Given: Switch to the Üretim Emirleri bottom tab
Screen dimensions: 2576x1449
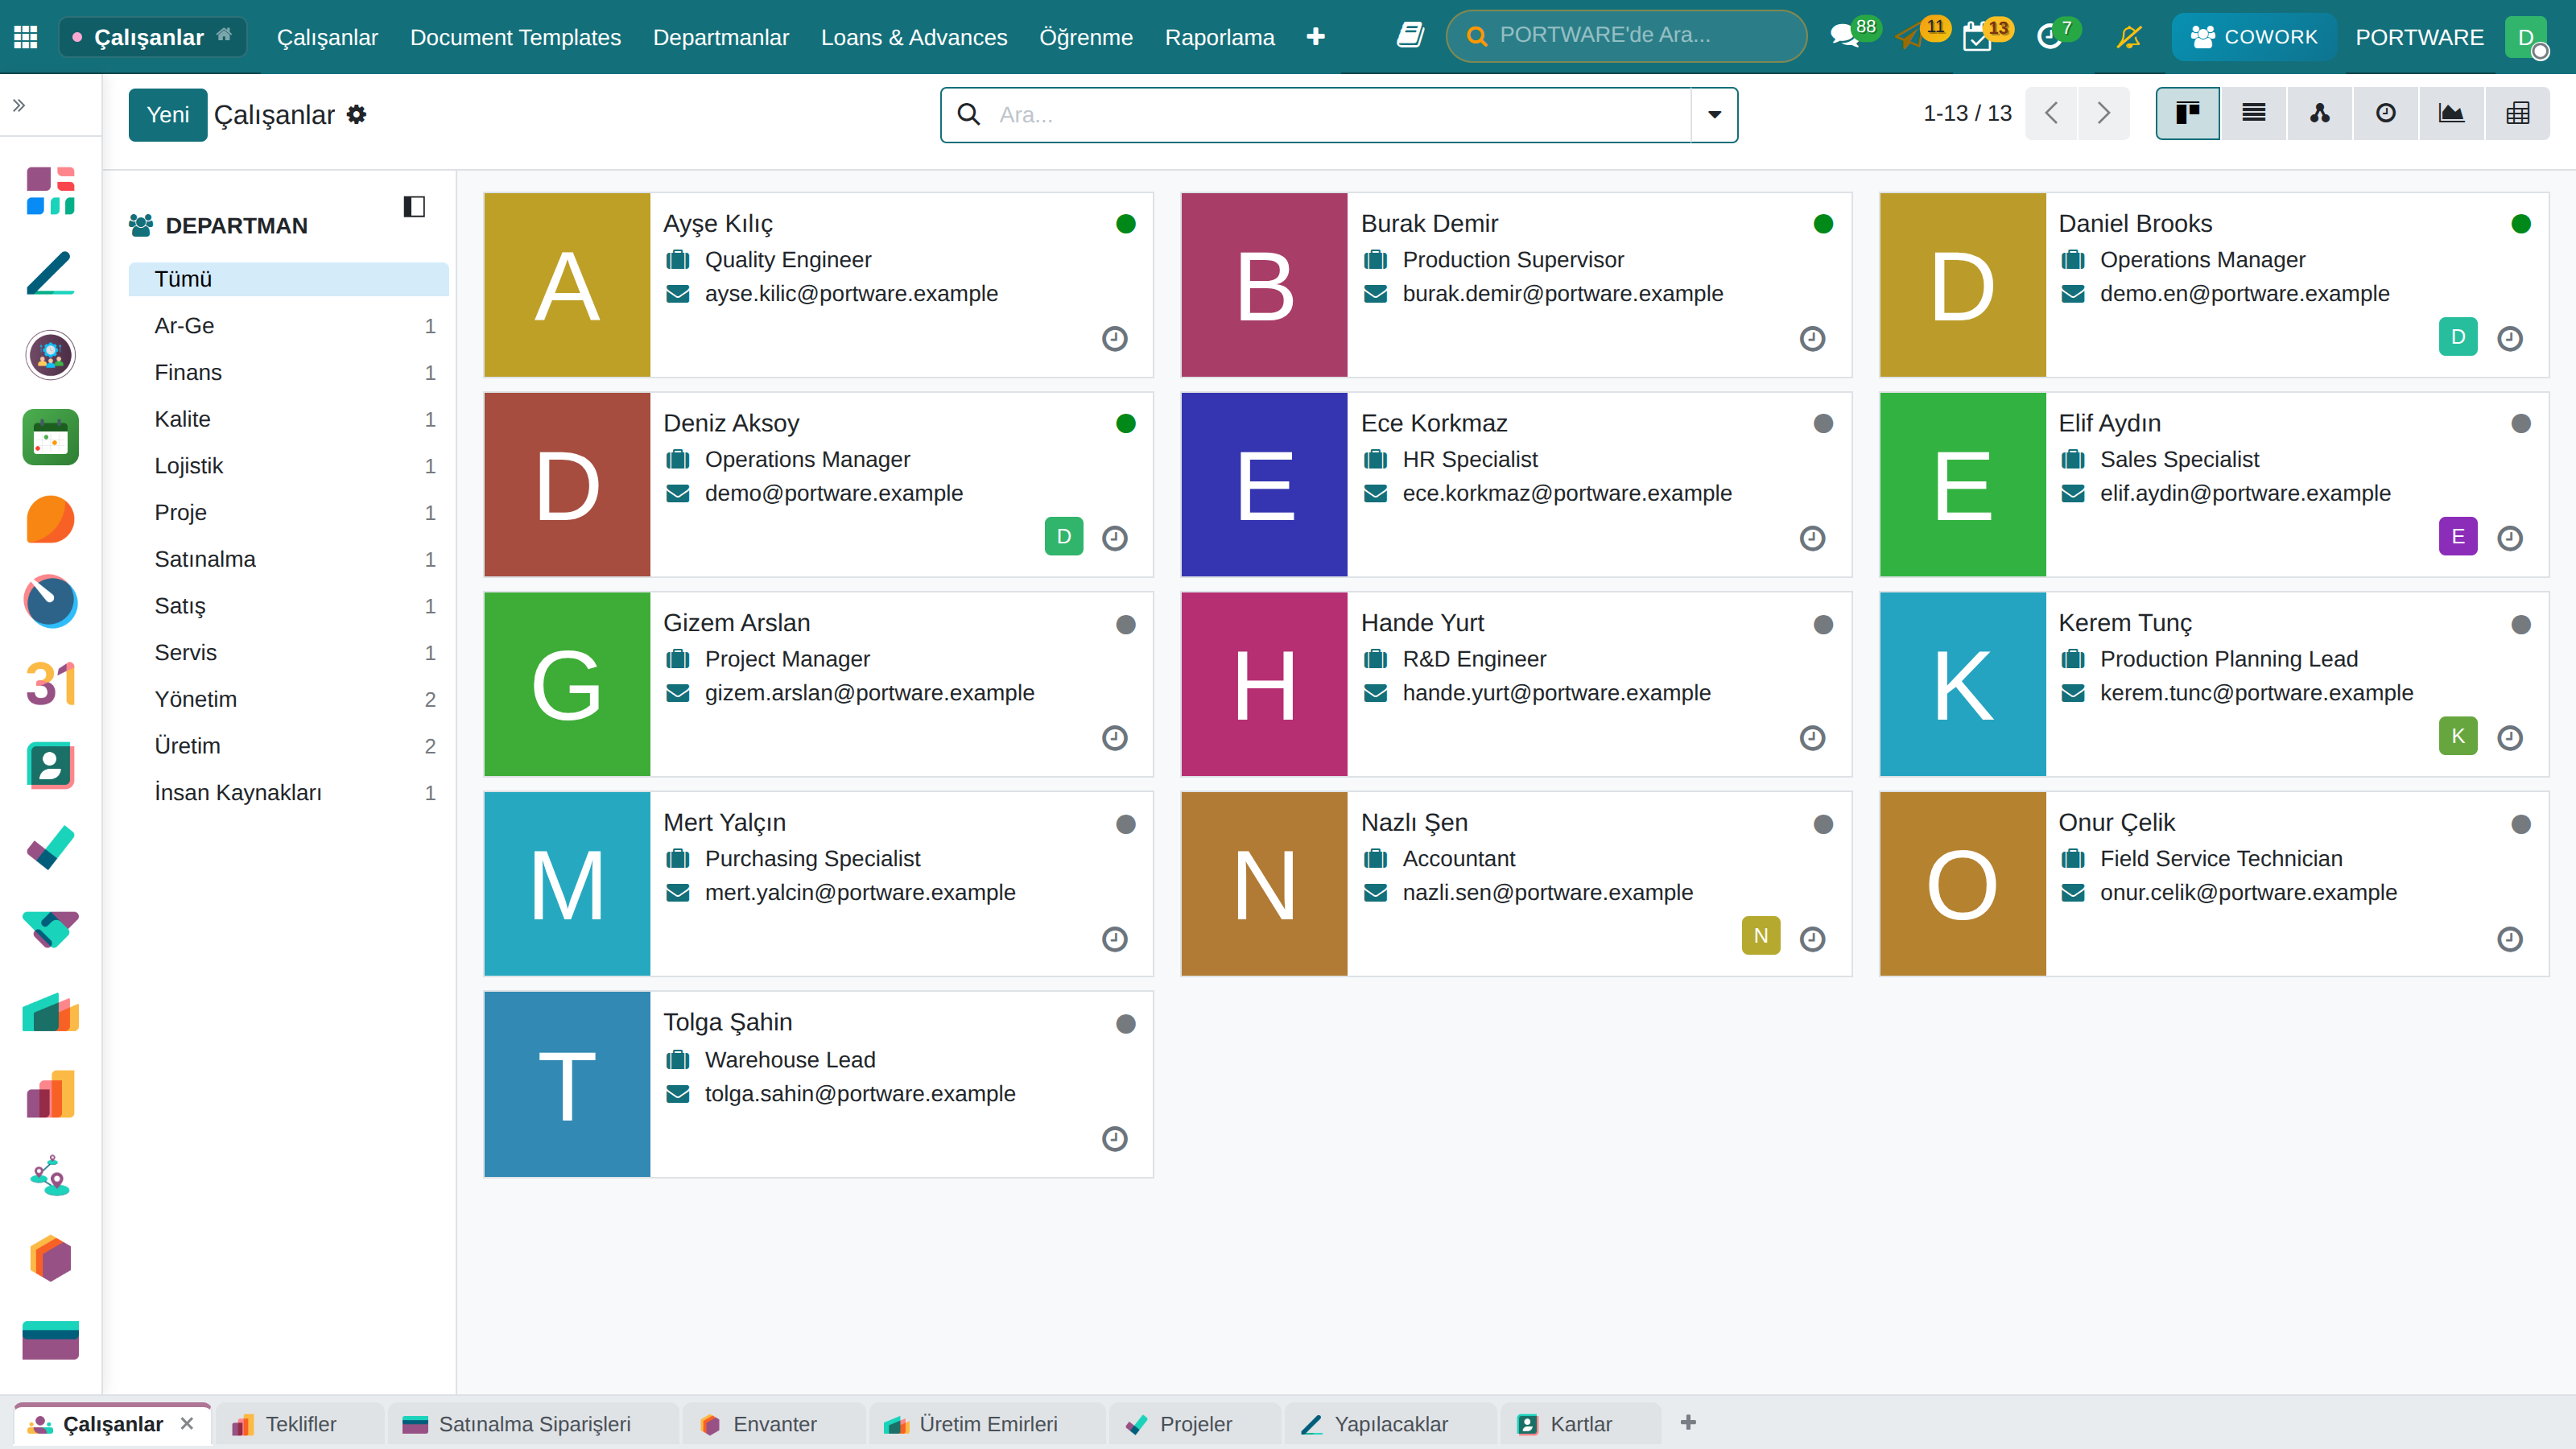Looking at the screenshot, I should click(987, 1424).
